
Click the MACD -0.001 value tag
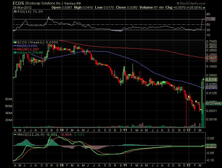(x=211, y=145)
